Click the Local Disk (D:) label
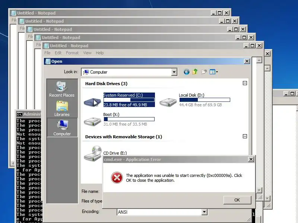The image size is (298, 223). 191,95
